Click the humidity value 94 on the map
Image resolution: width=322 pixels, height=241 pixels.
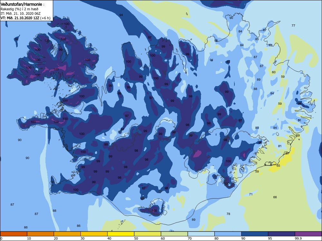pos(121,15)
